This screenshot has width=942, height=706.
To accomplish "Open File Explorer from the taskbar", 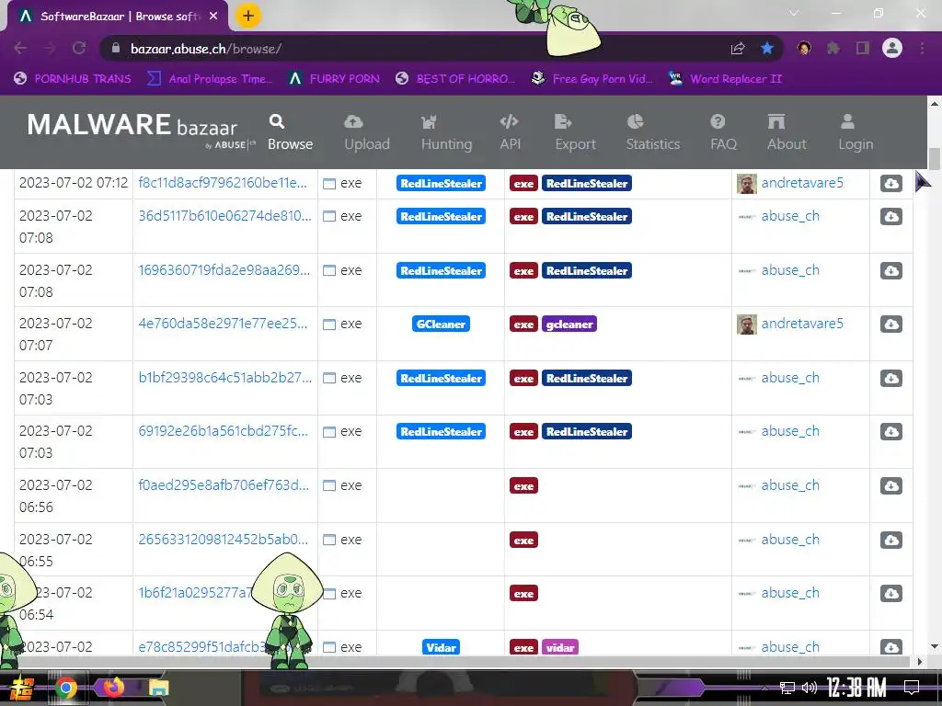I will tap(158, 688).
